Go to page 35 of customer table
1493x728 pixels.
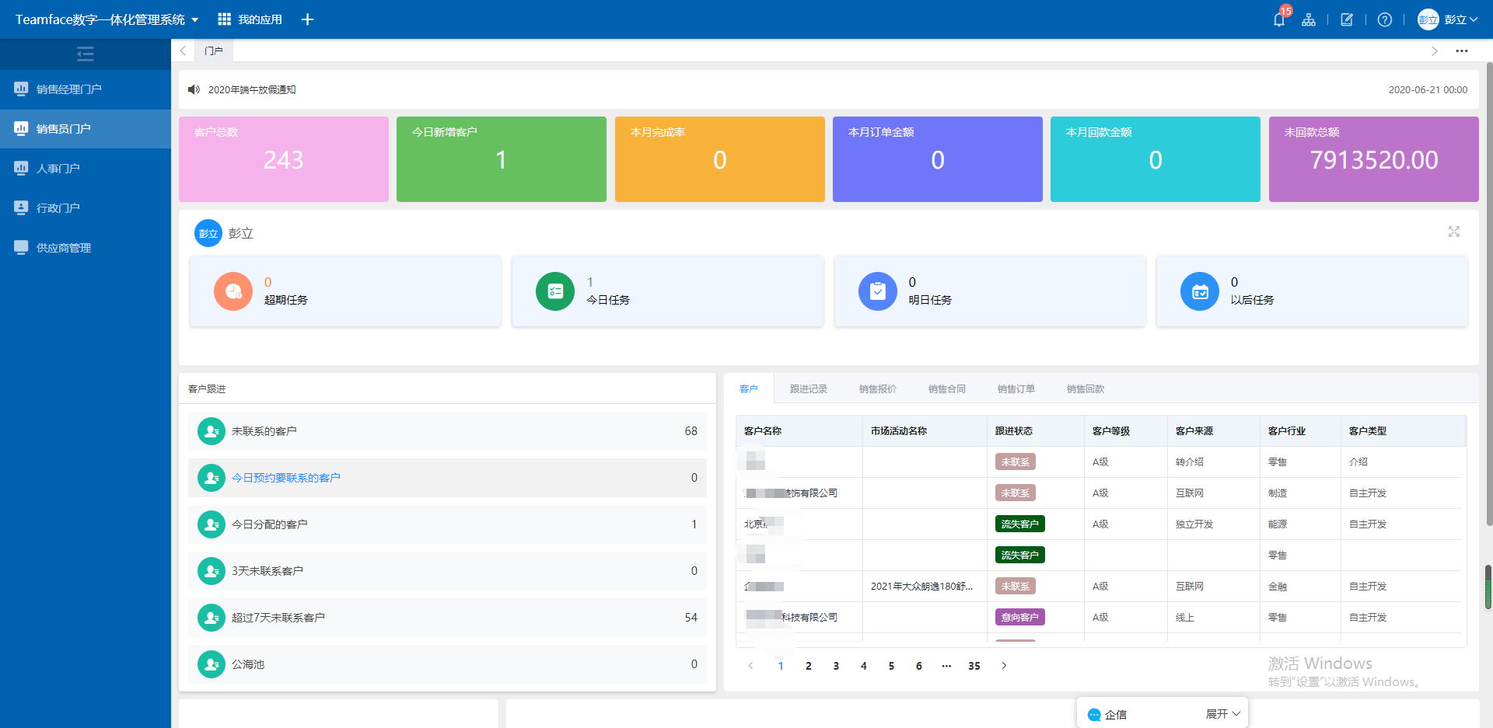(974, 666)
